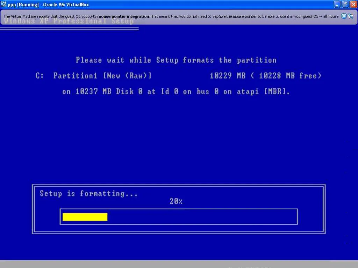Minimize the VirtualBox window
Image resolution: width=358 pixels, height=268 pixels.
(337, 4)
